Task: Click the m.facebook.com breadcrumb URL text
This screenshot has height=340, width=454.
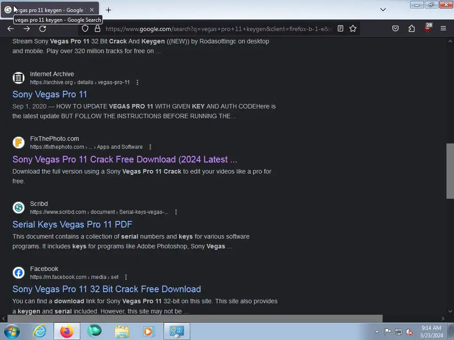Action: pyautogui.click(x=74, y=277)
